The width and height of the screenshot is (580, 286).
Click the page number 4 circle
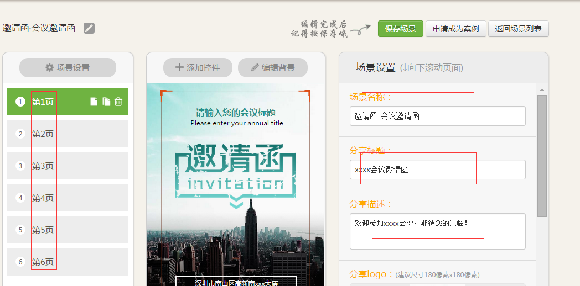coord(20,198)
